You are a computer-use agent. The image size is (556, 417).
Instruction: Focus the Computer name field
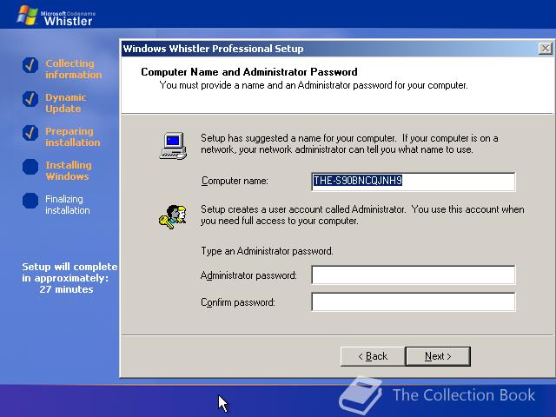[414, 182]
